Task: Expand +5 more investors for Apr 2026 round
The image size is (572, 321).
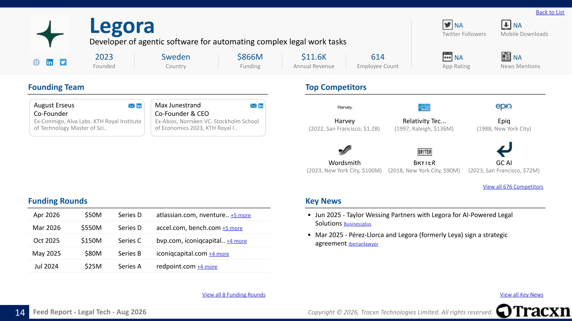Action: point(240,215)
